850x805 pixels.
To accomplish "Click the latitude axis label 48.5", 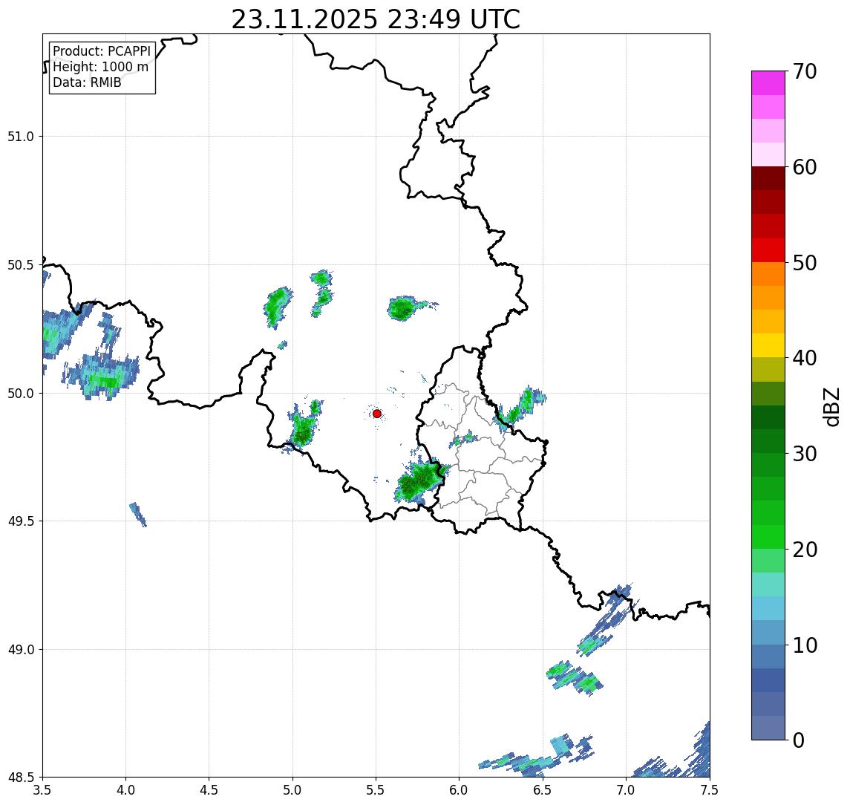I will tap(21, 778).
